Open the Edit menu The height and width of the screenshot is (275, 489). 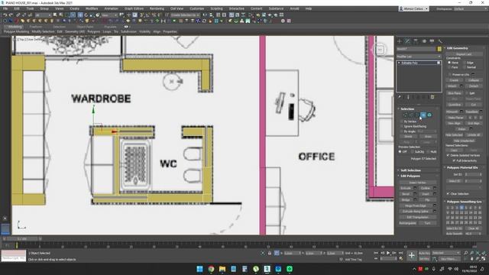pyautogui.click(x=17, y=8)
